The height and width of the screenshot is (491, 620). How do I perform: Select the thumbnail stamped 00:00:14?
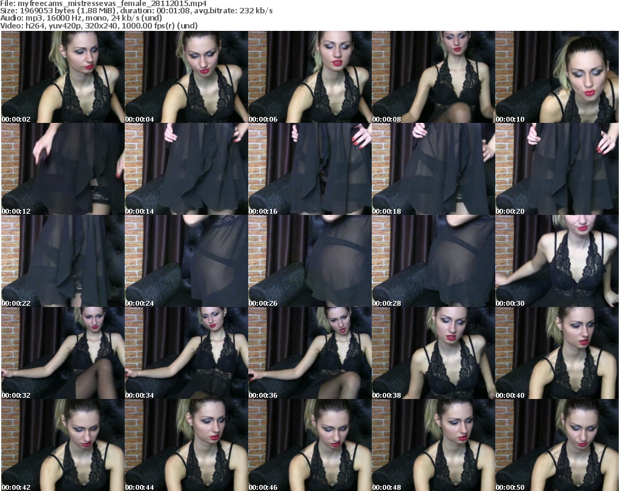tap(186, 169)
